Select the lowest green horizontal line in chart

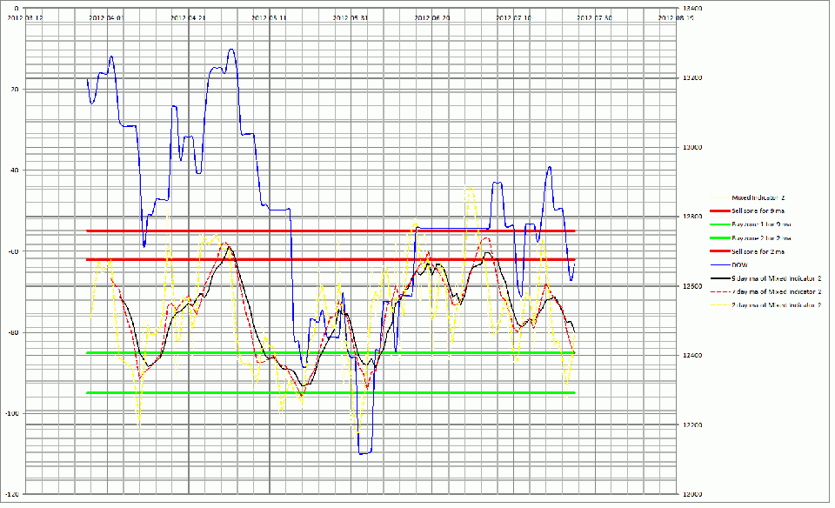pos(331,392)
